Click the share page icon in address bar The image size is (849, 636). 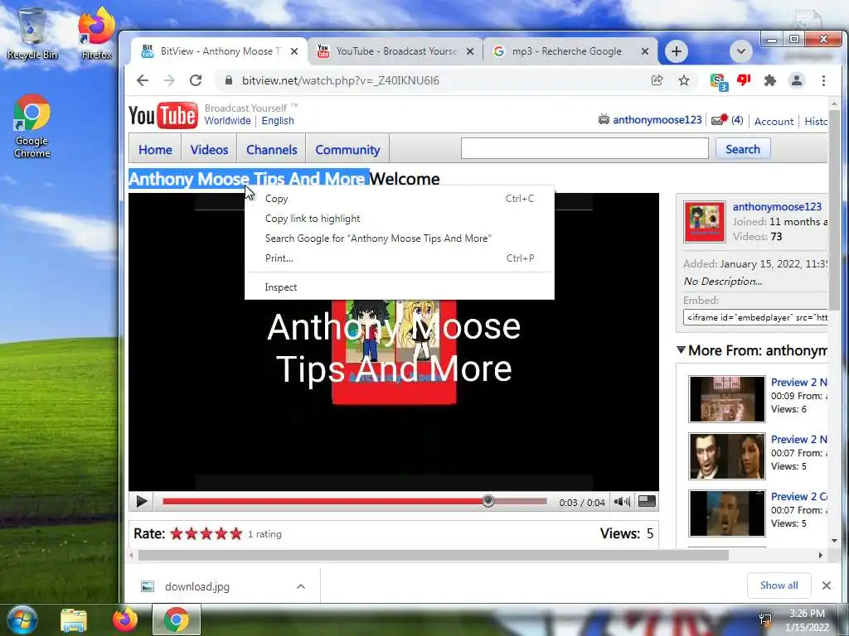tap(657, 80)
